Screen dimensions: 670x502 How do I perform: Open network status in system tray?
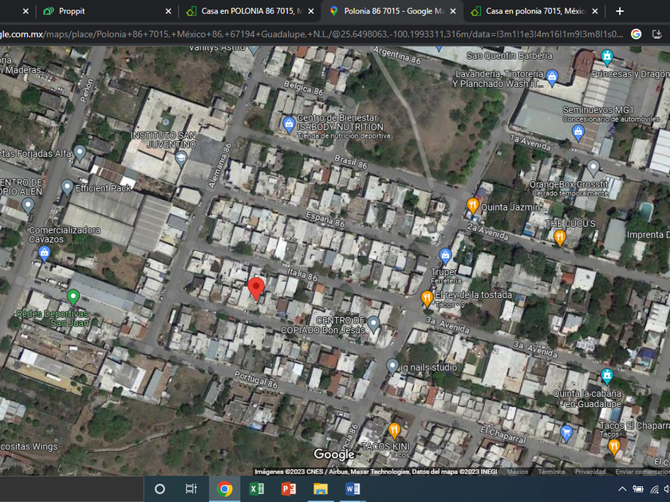[x=654, y=489]
